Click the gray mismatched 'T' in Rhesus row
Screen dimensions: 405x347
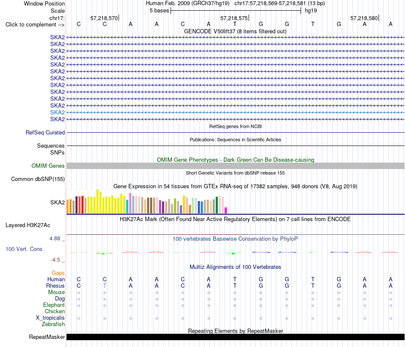104,286
